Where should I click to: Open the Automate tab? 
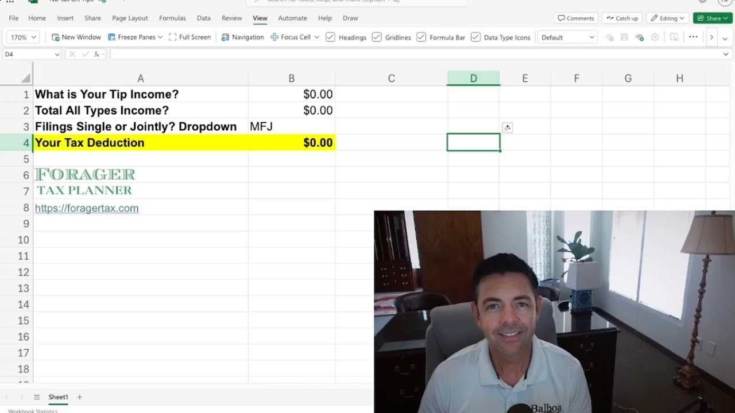click(x=292, y=18)
